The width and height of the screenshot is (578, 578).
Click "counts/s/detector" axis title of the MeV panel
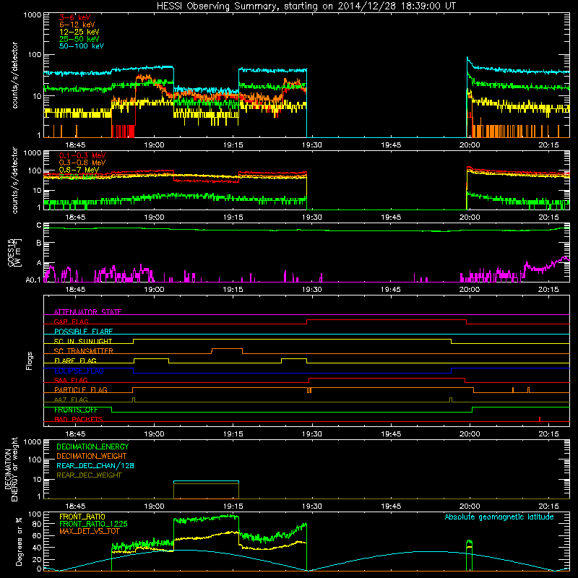click(x=14, y=180)
